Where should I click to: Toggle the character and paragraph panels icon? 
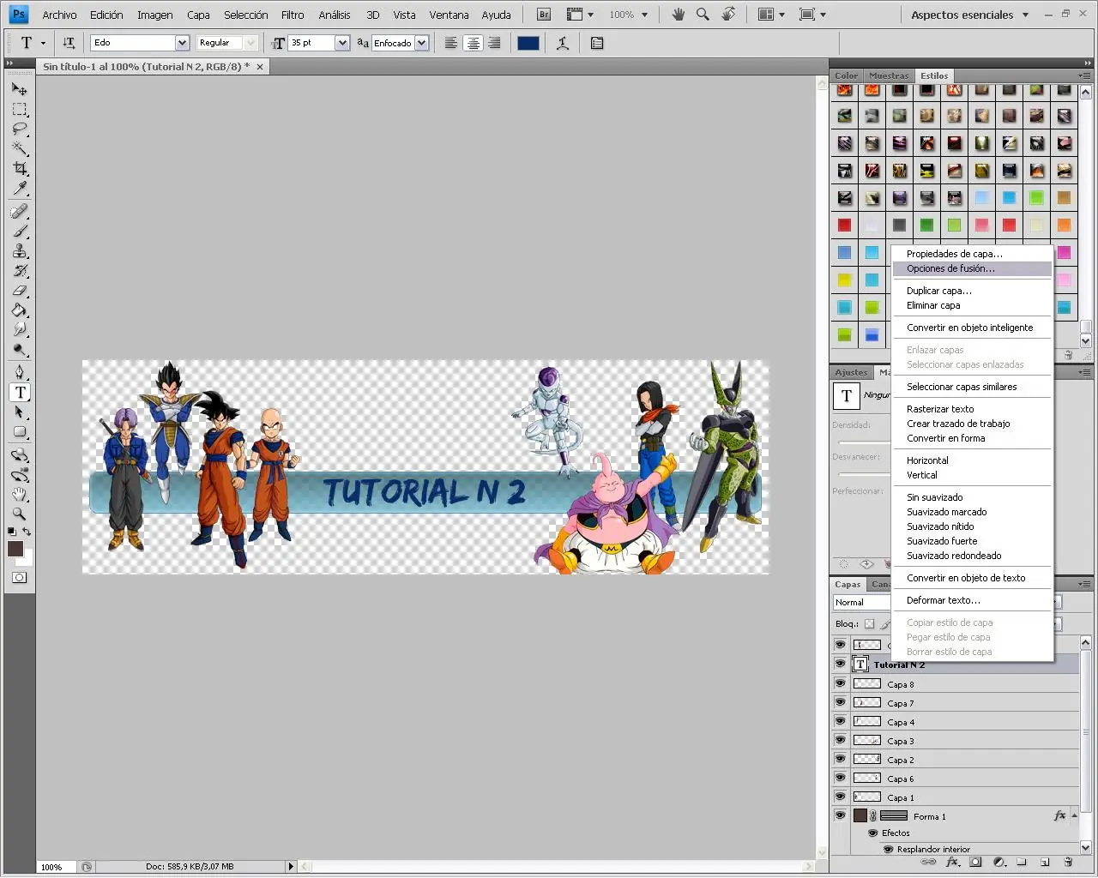coord(597,43)
